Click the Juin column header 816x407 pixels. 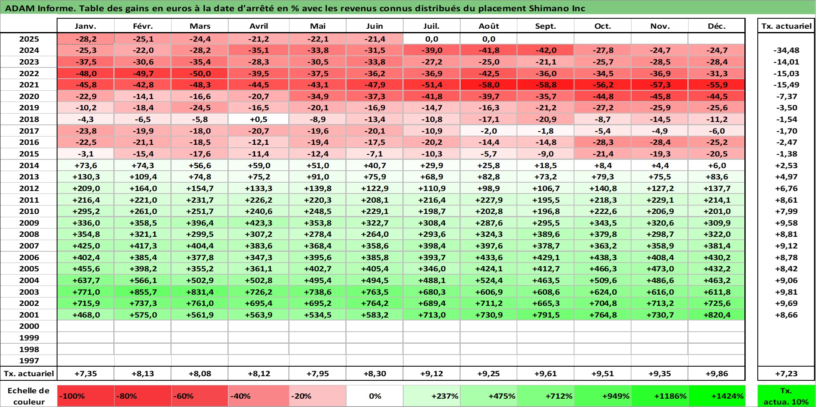[x=374, y=26]
